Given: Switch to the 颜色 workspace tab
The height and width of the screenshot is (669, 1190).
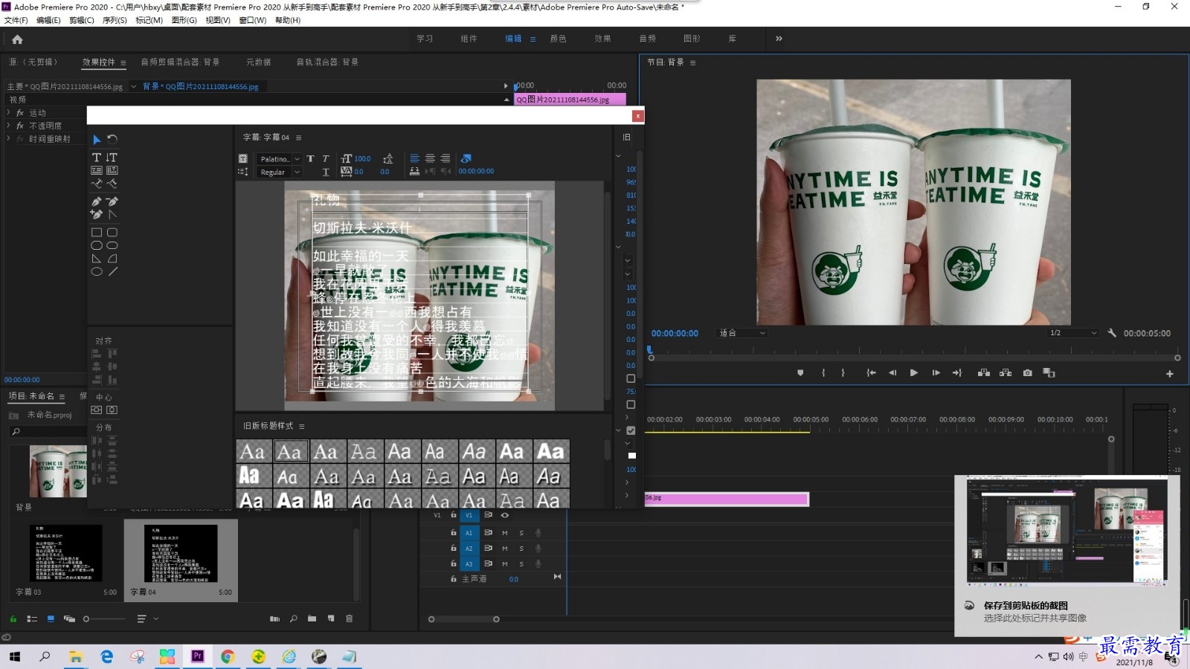Looking at the screenshot, I should click(558, 39).
